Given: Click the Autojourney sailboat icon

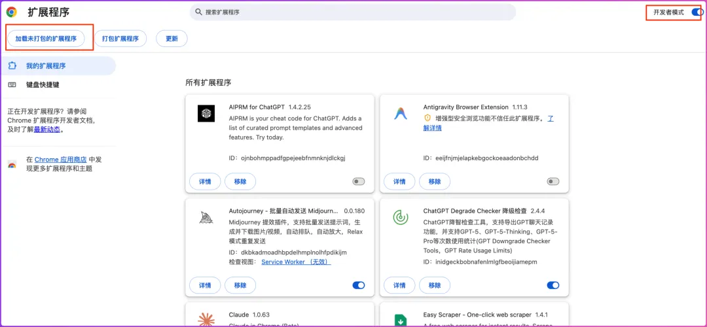Looking at the screenshot, I should [206, 218].
